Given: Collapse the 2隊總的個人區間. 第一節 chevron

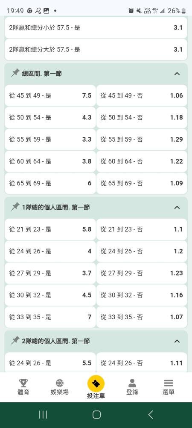Looking at the screenshot, I should tap(177, 341).
